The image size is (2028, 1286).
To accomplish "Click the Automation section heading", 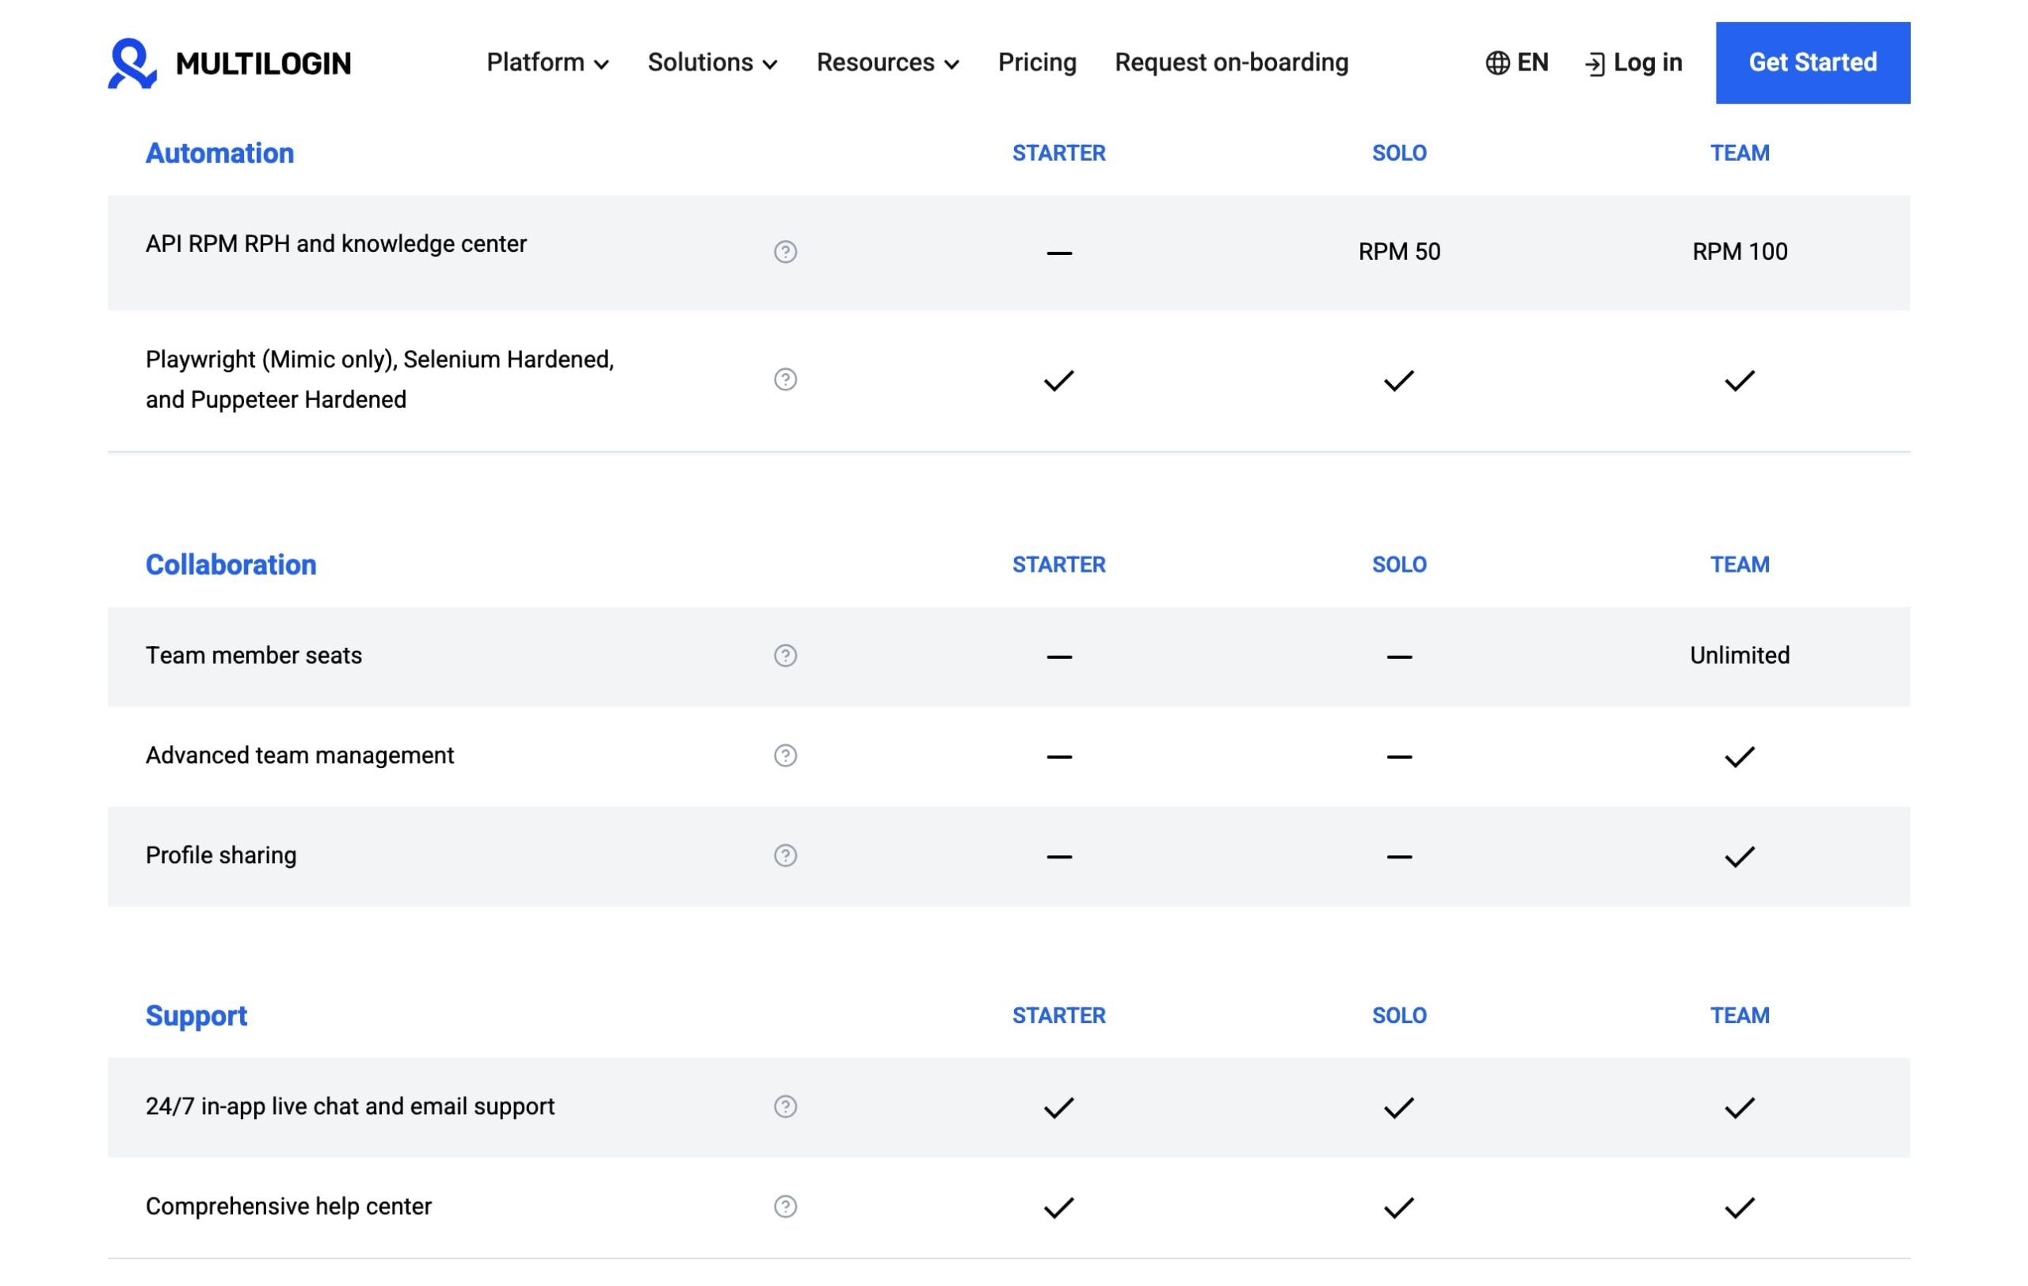I will pos(219,153).
